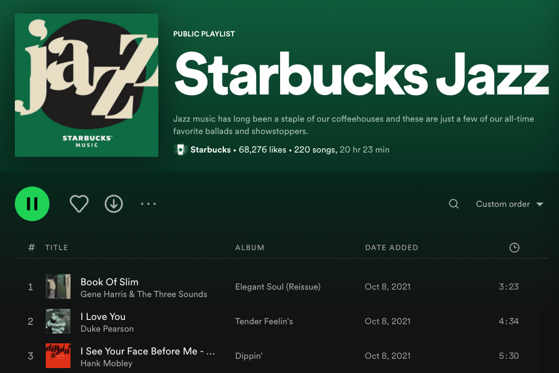559x373 pixels.
Task: Download the playlist using the arrow icon
Action: point(114,204)
